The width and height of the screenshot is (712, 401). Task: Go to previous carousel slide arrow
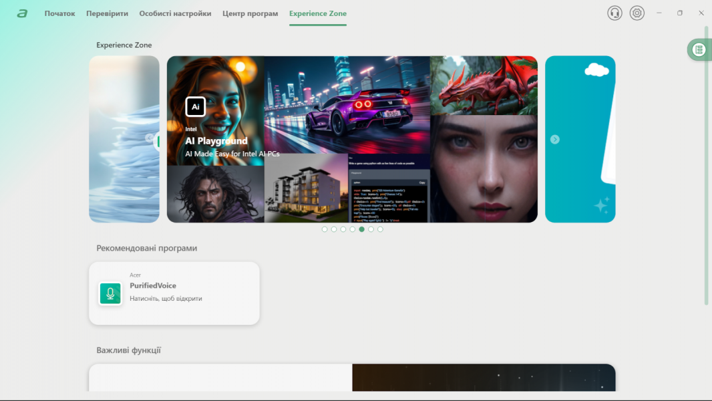pyautogui.click(x=150, y=138)
